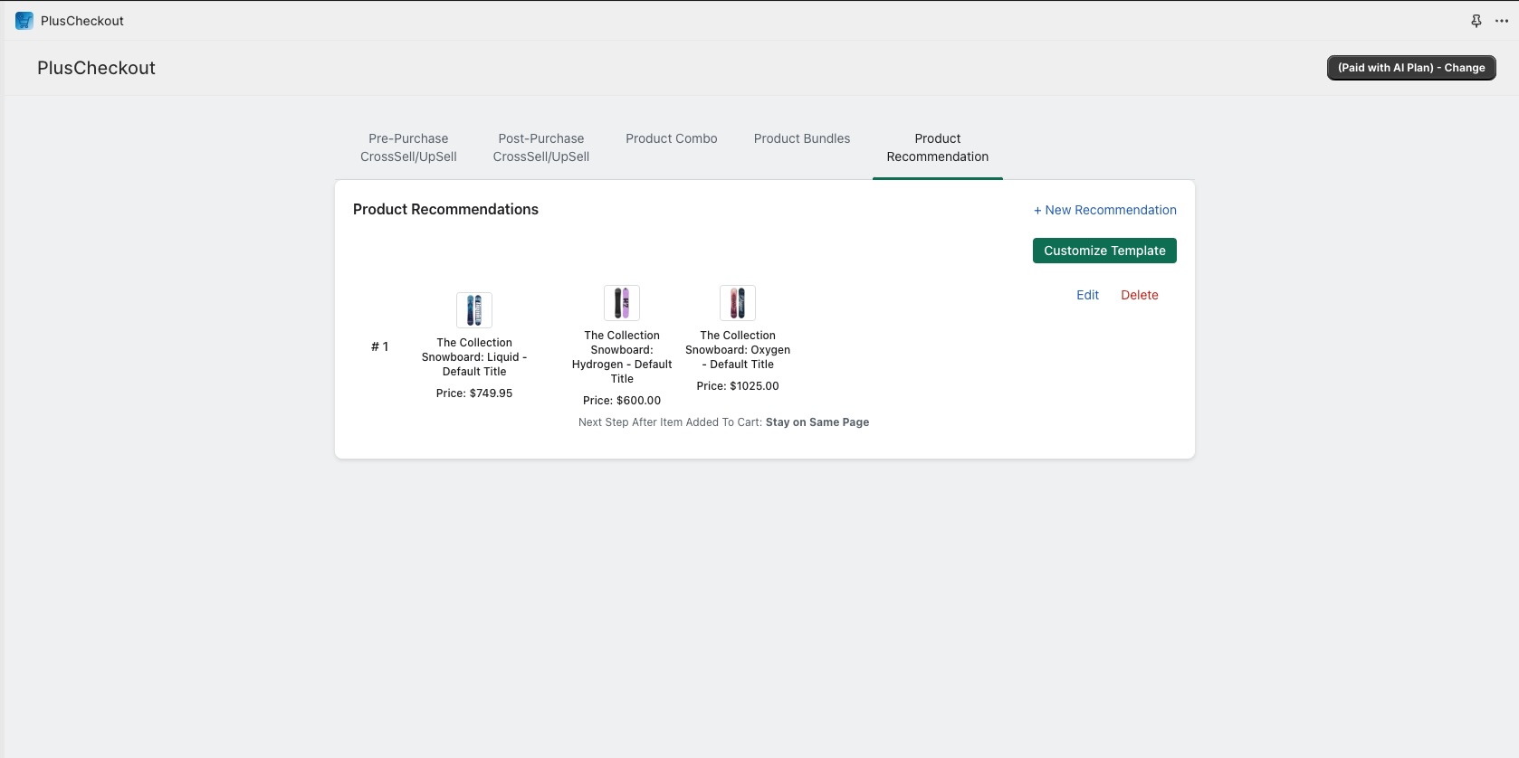
Task: Pin the PlusCheckout app
Action: [1476, 21]
